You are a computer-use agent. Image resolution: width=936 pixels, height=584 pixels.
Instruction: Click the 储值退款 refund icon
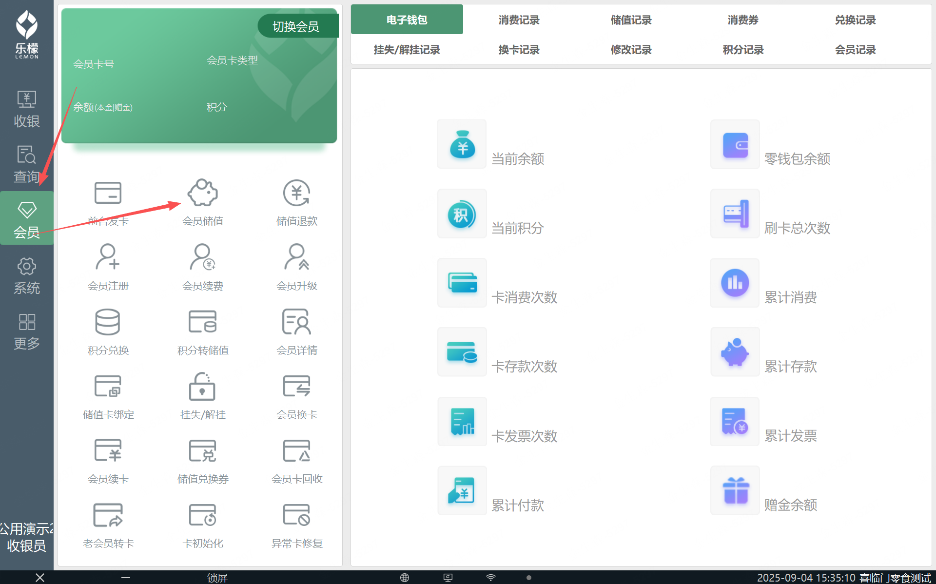click(296, 194)
